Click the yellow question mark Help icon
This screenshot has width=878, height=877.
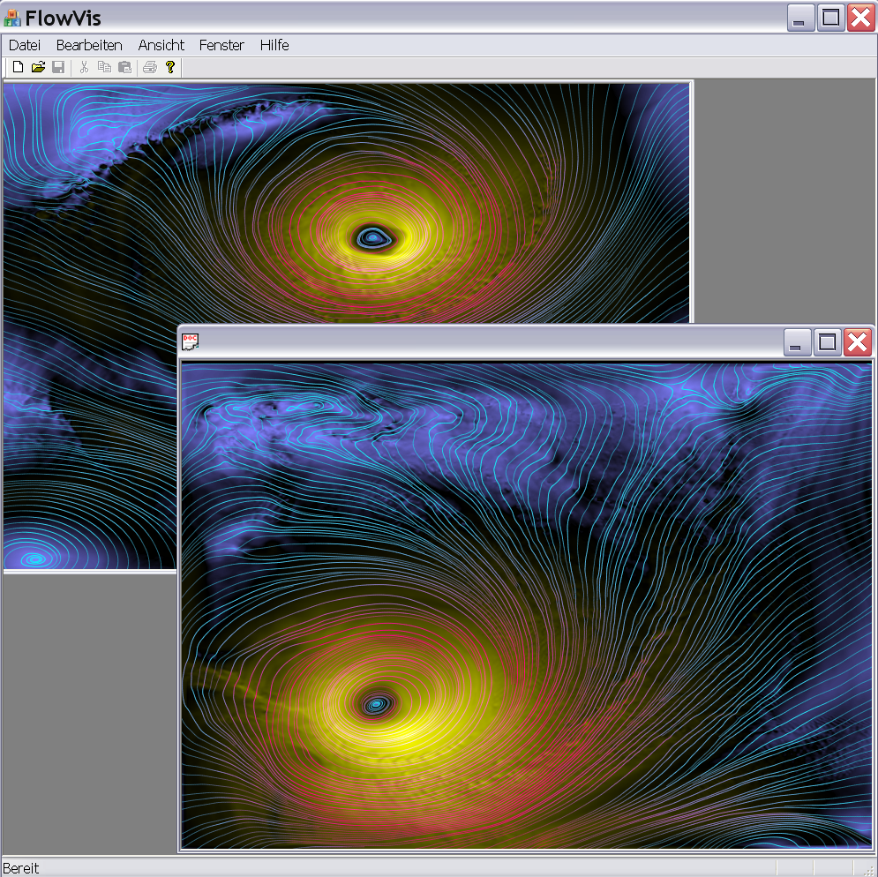[x=170, y=67]
